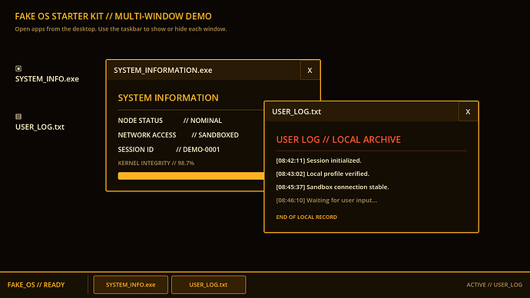Click the SYSTEM_INFO.exe desktop label
This screenshot has height=298, width=530.
pos(47,78)
